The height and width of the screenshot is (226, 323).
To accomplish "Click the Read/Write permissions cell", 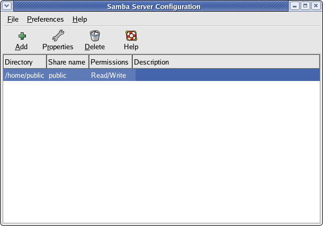I will click(x=109, y=75).
